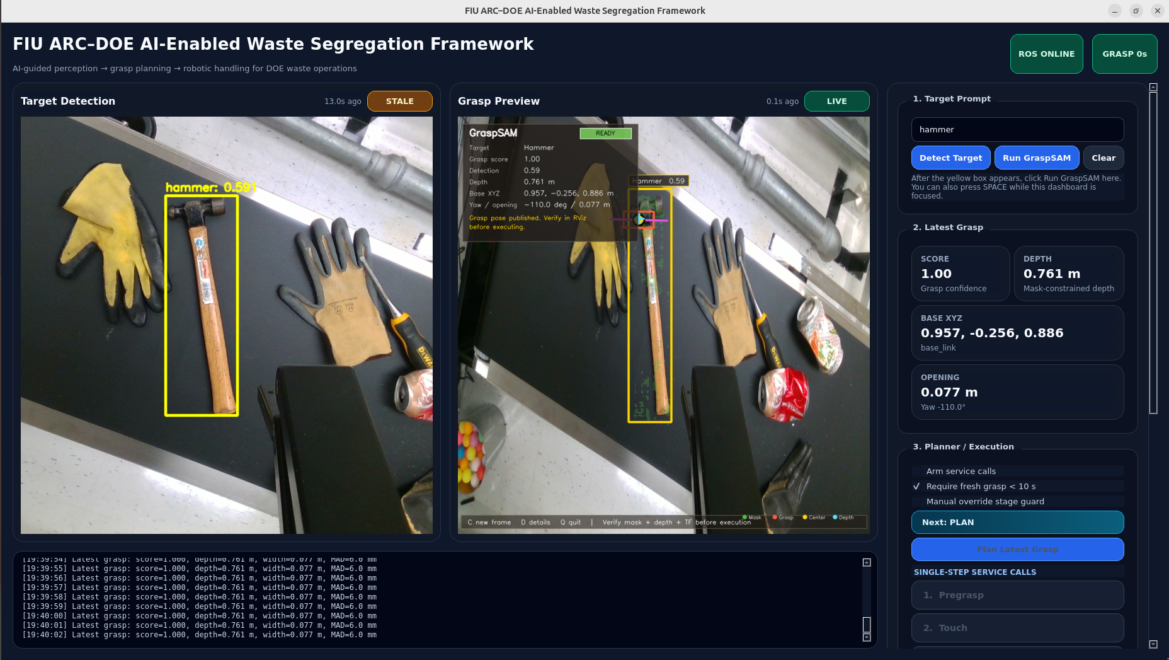Click the Detect Target button
The height and width of the screenshot is (660, 1169).
click(950, 158)
